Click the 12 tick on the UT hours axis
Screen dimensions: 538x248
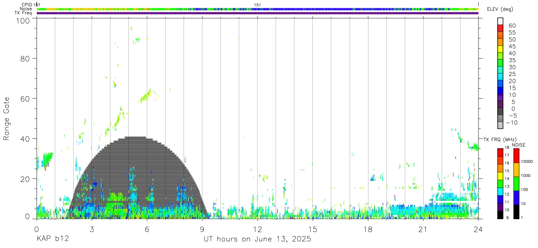tap(257, 229)
